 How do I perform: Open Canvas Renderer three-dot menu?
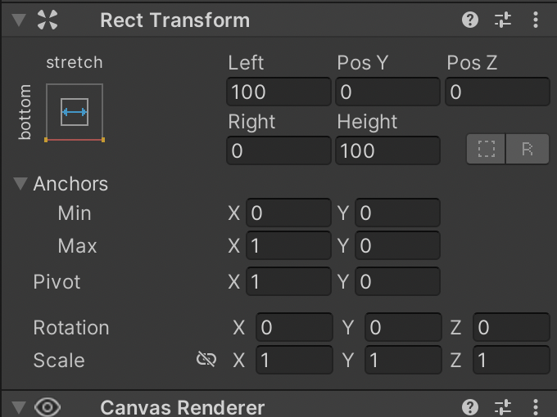click(536, 407)
